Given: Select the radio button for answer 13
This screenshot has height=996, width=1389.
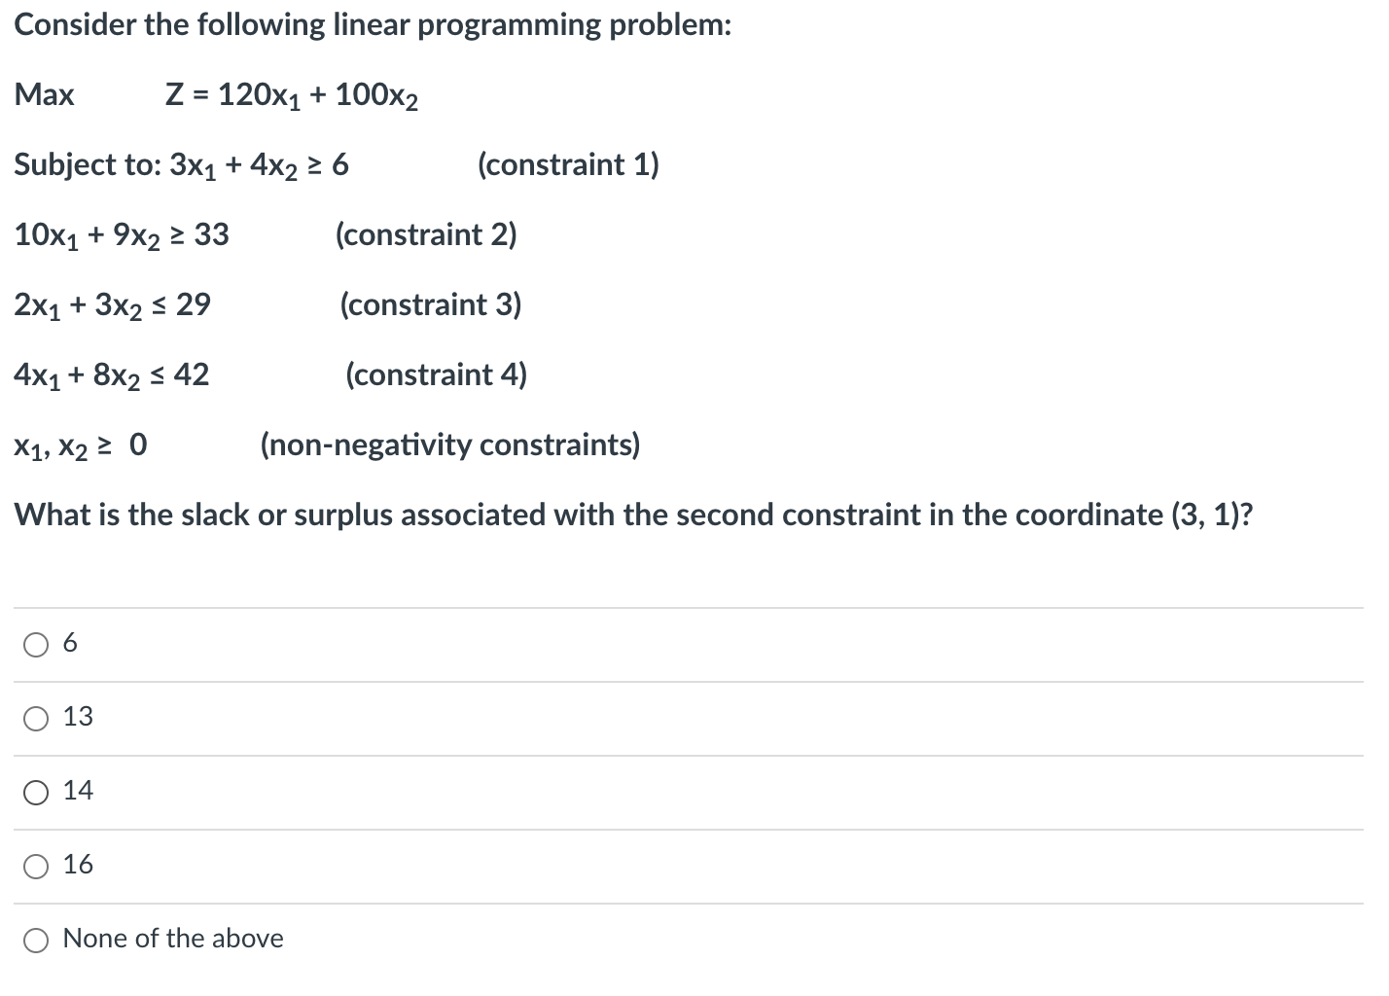Looking at the screenshot, I should click(36, 717).
